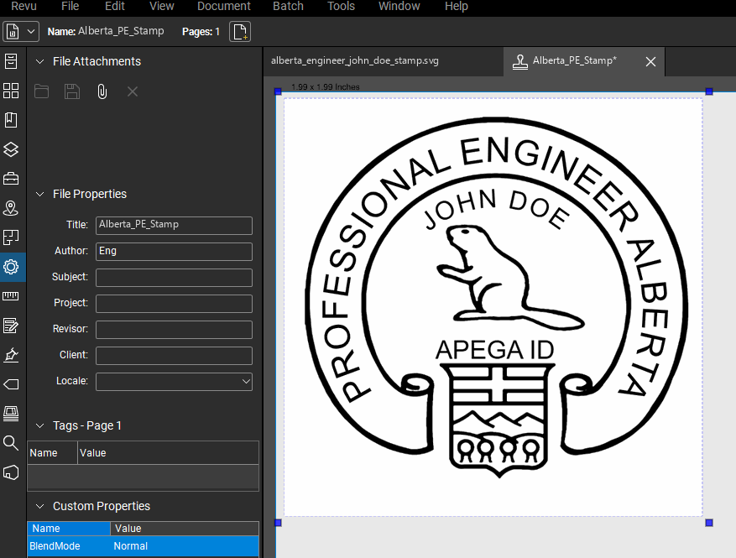Click the paperclip attach file icon
736x558 pixels.
102,91
